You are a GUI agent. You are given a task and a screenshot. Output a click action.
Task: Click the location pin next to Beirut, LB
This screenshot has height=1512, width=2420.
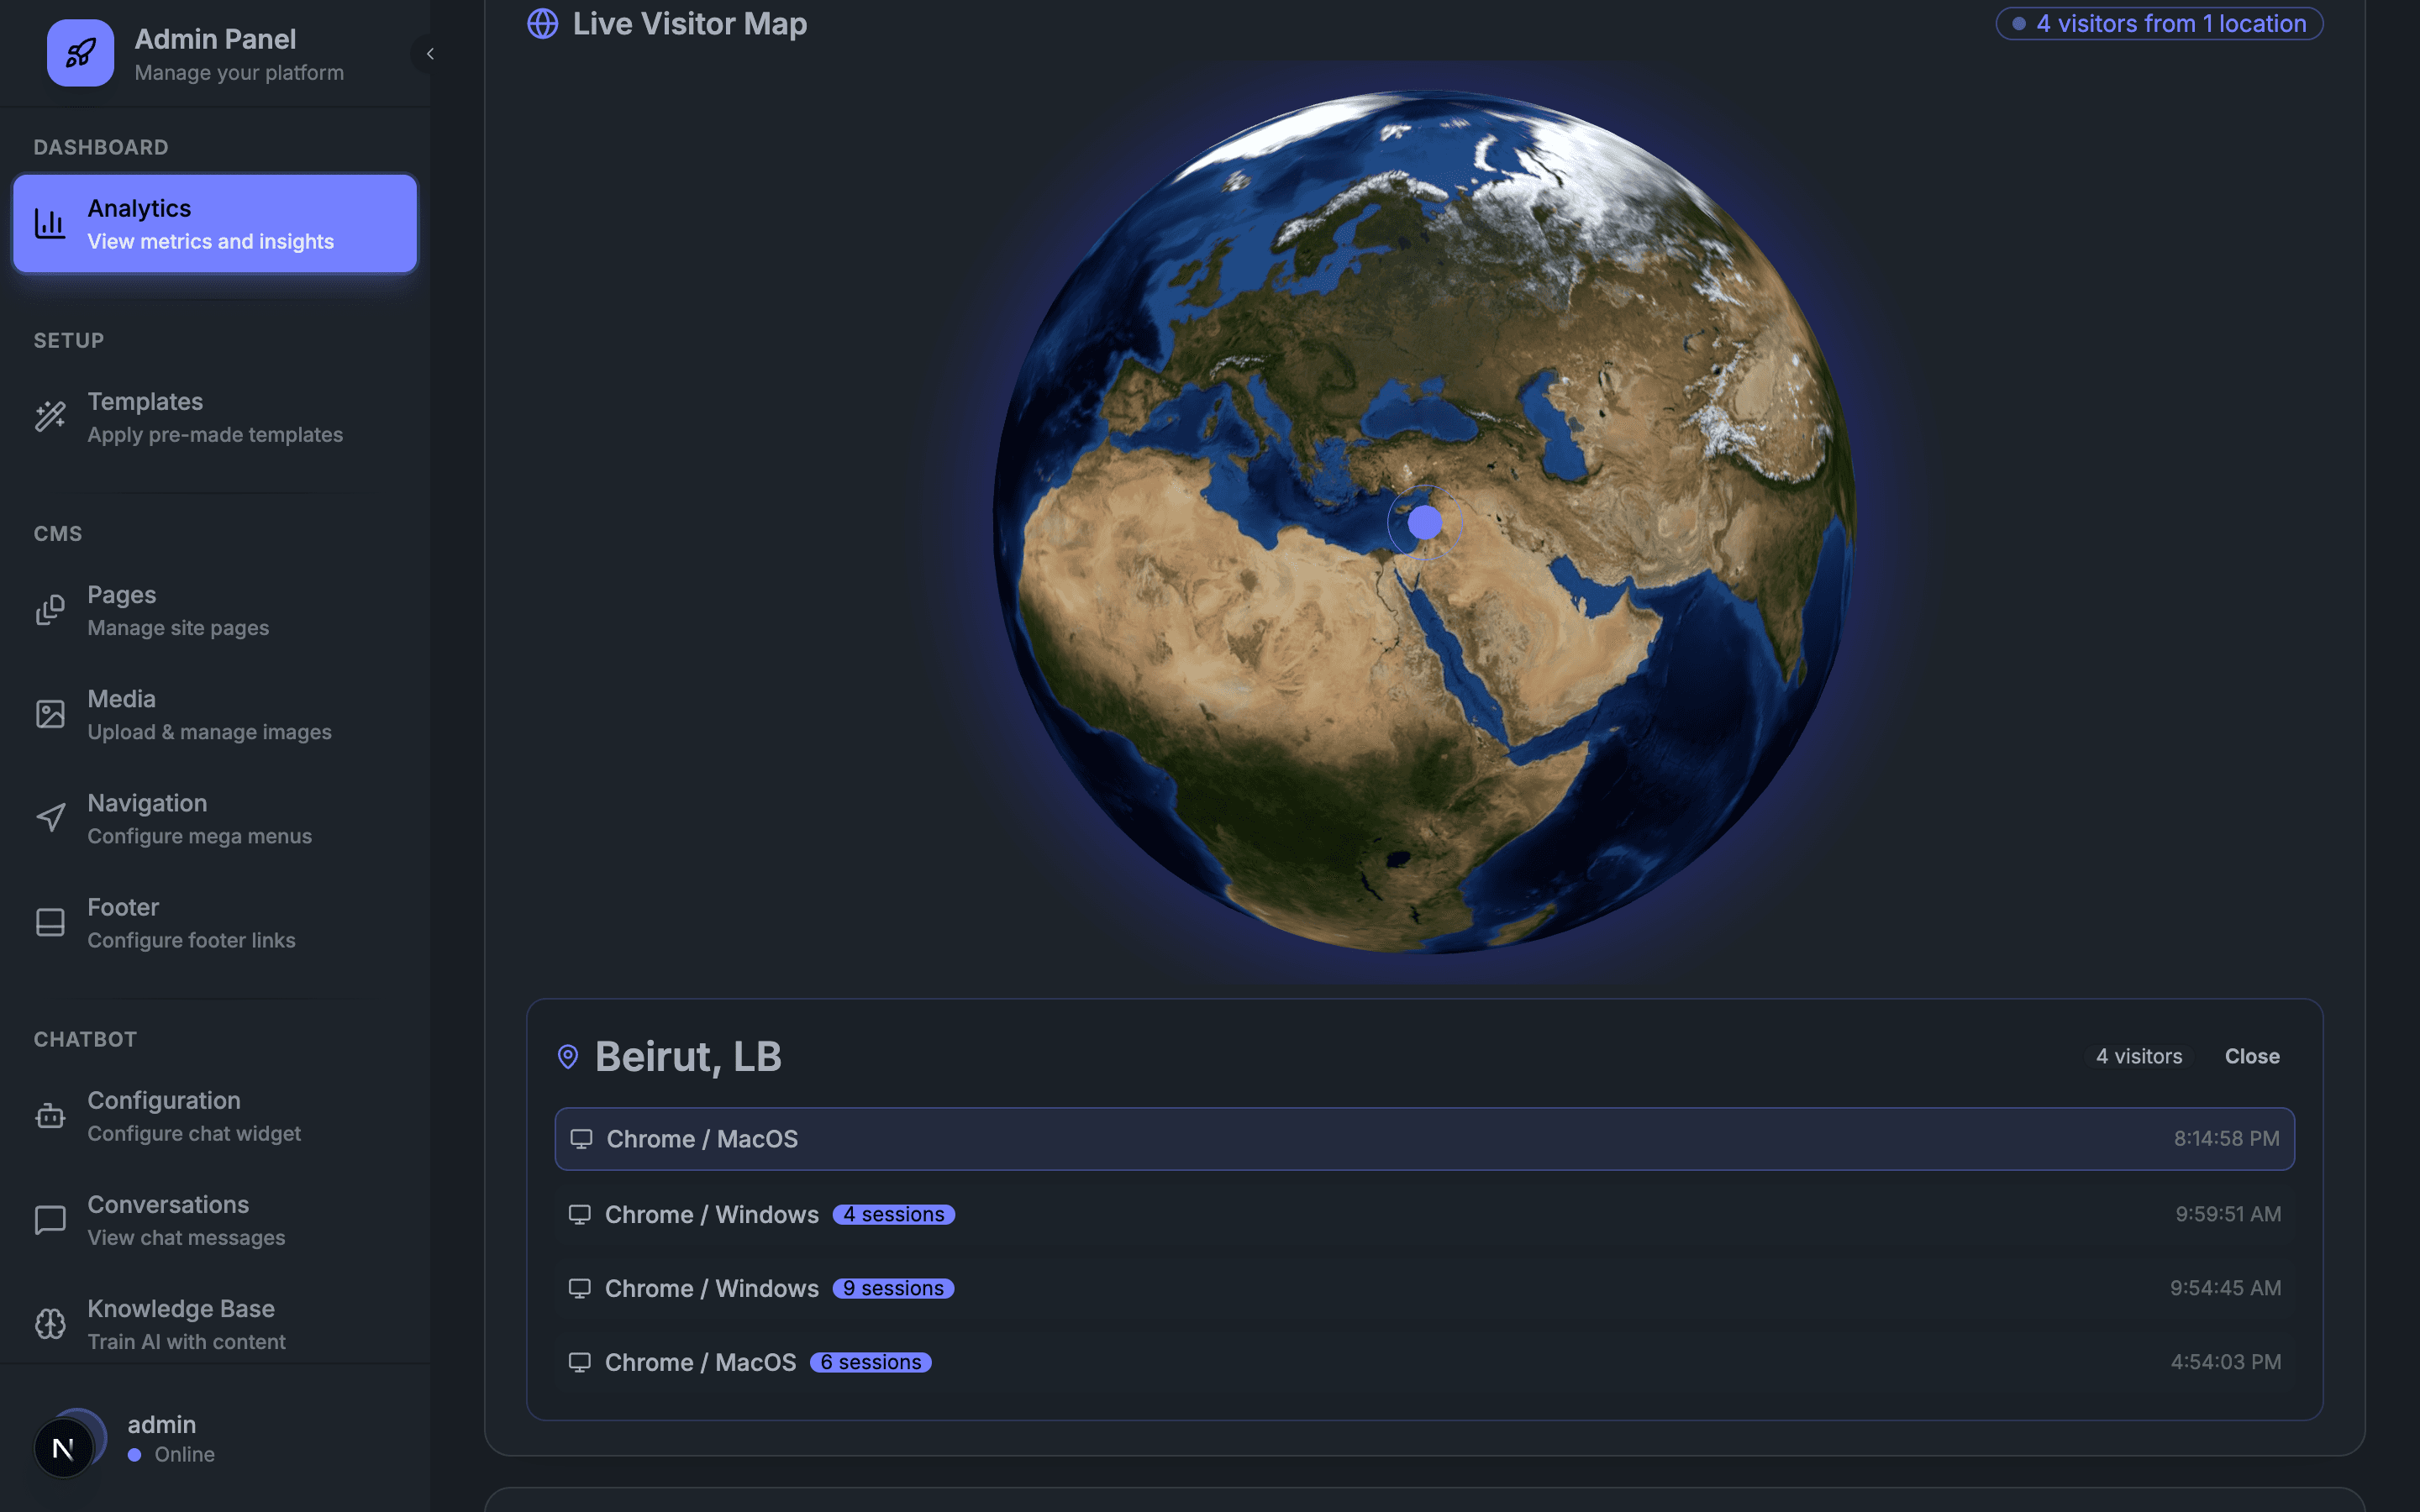568,1056
